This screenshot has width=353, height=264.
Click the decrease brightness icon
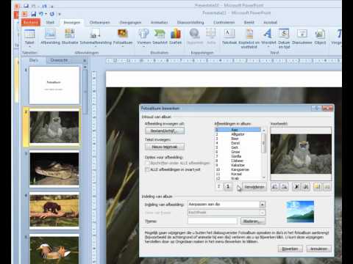pyautogui.click(x=327, y=187)
